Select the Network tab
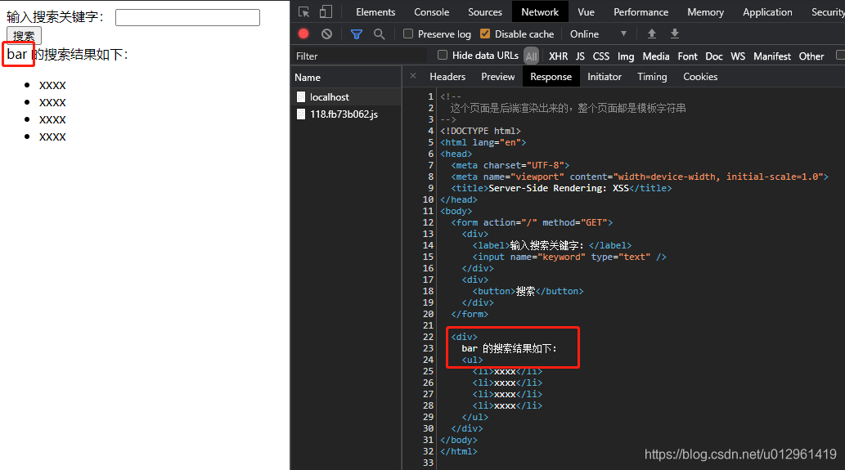 pyautogui.click(x=540, y=11)
